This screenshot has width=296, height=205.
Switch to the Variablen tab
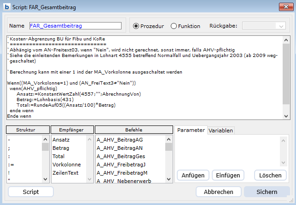221,131
